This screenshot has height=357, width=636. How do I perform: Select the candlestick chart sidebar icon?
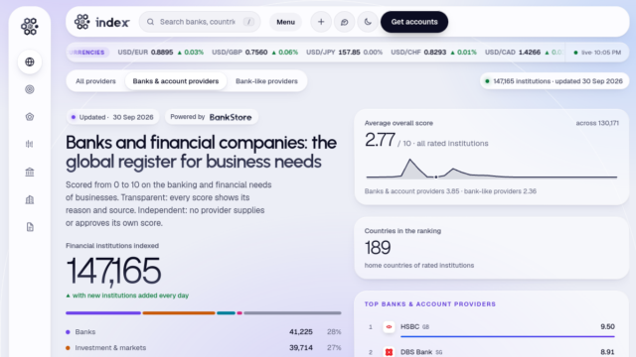click(x=30, y=144)
